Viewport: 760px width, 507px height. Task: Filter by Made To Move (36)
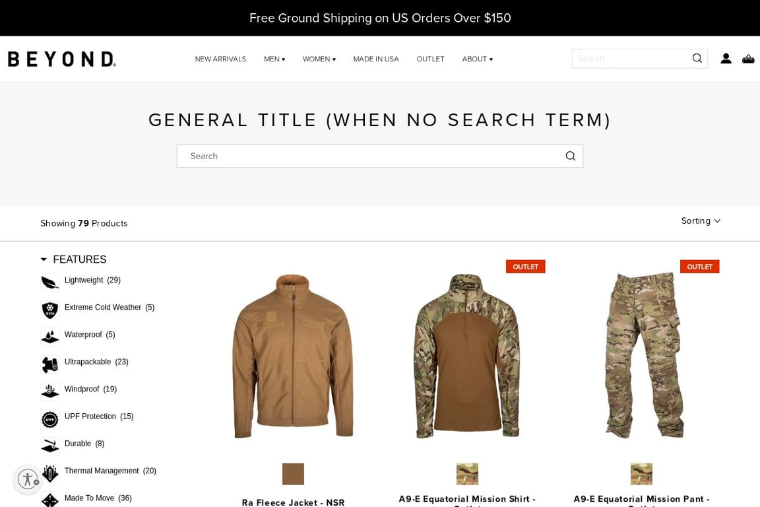click(98, 498)
